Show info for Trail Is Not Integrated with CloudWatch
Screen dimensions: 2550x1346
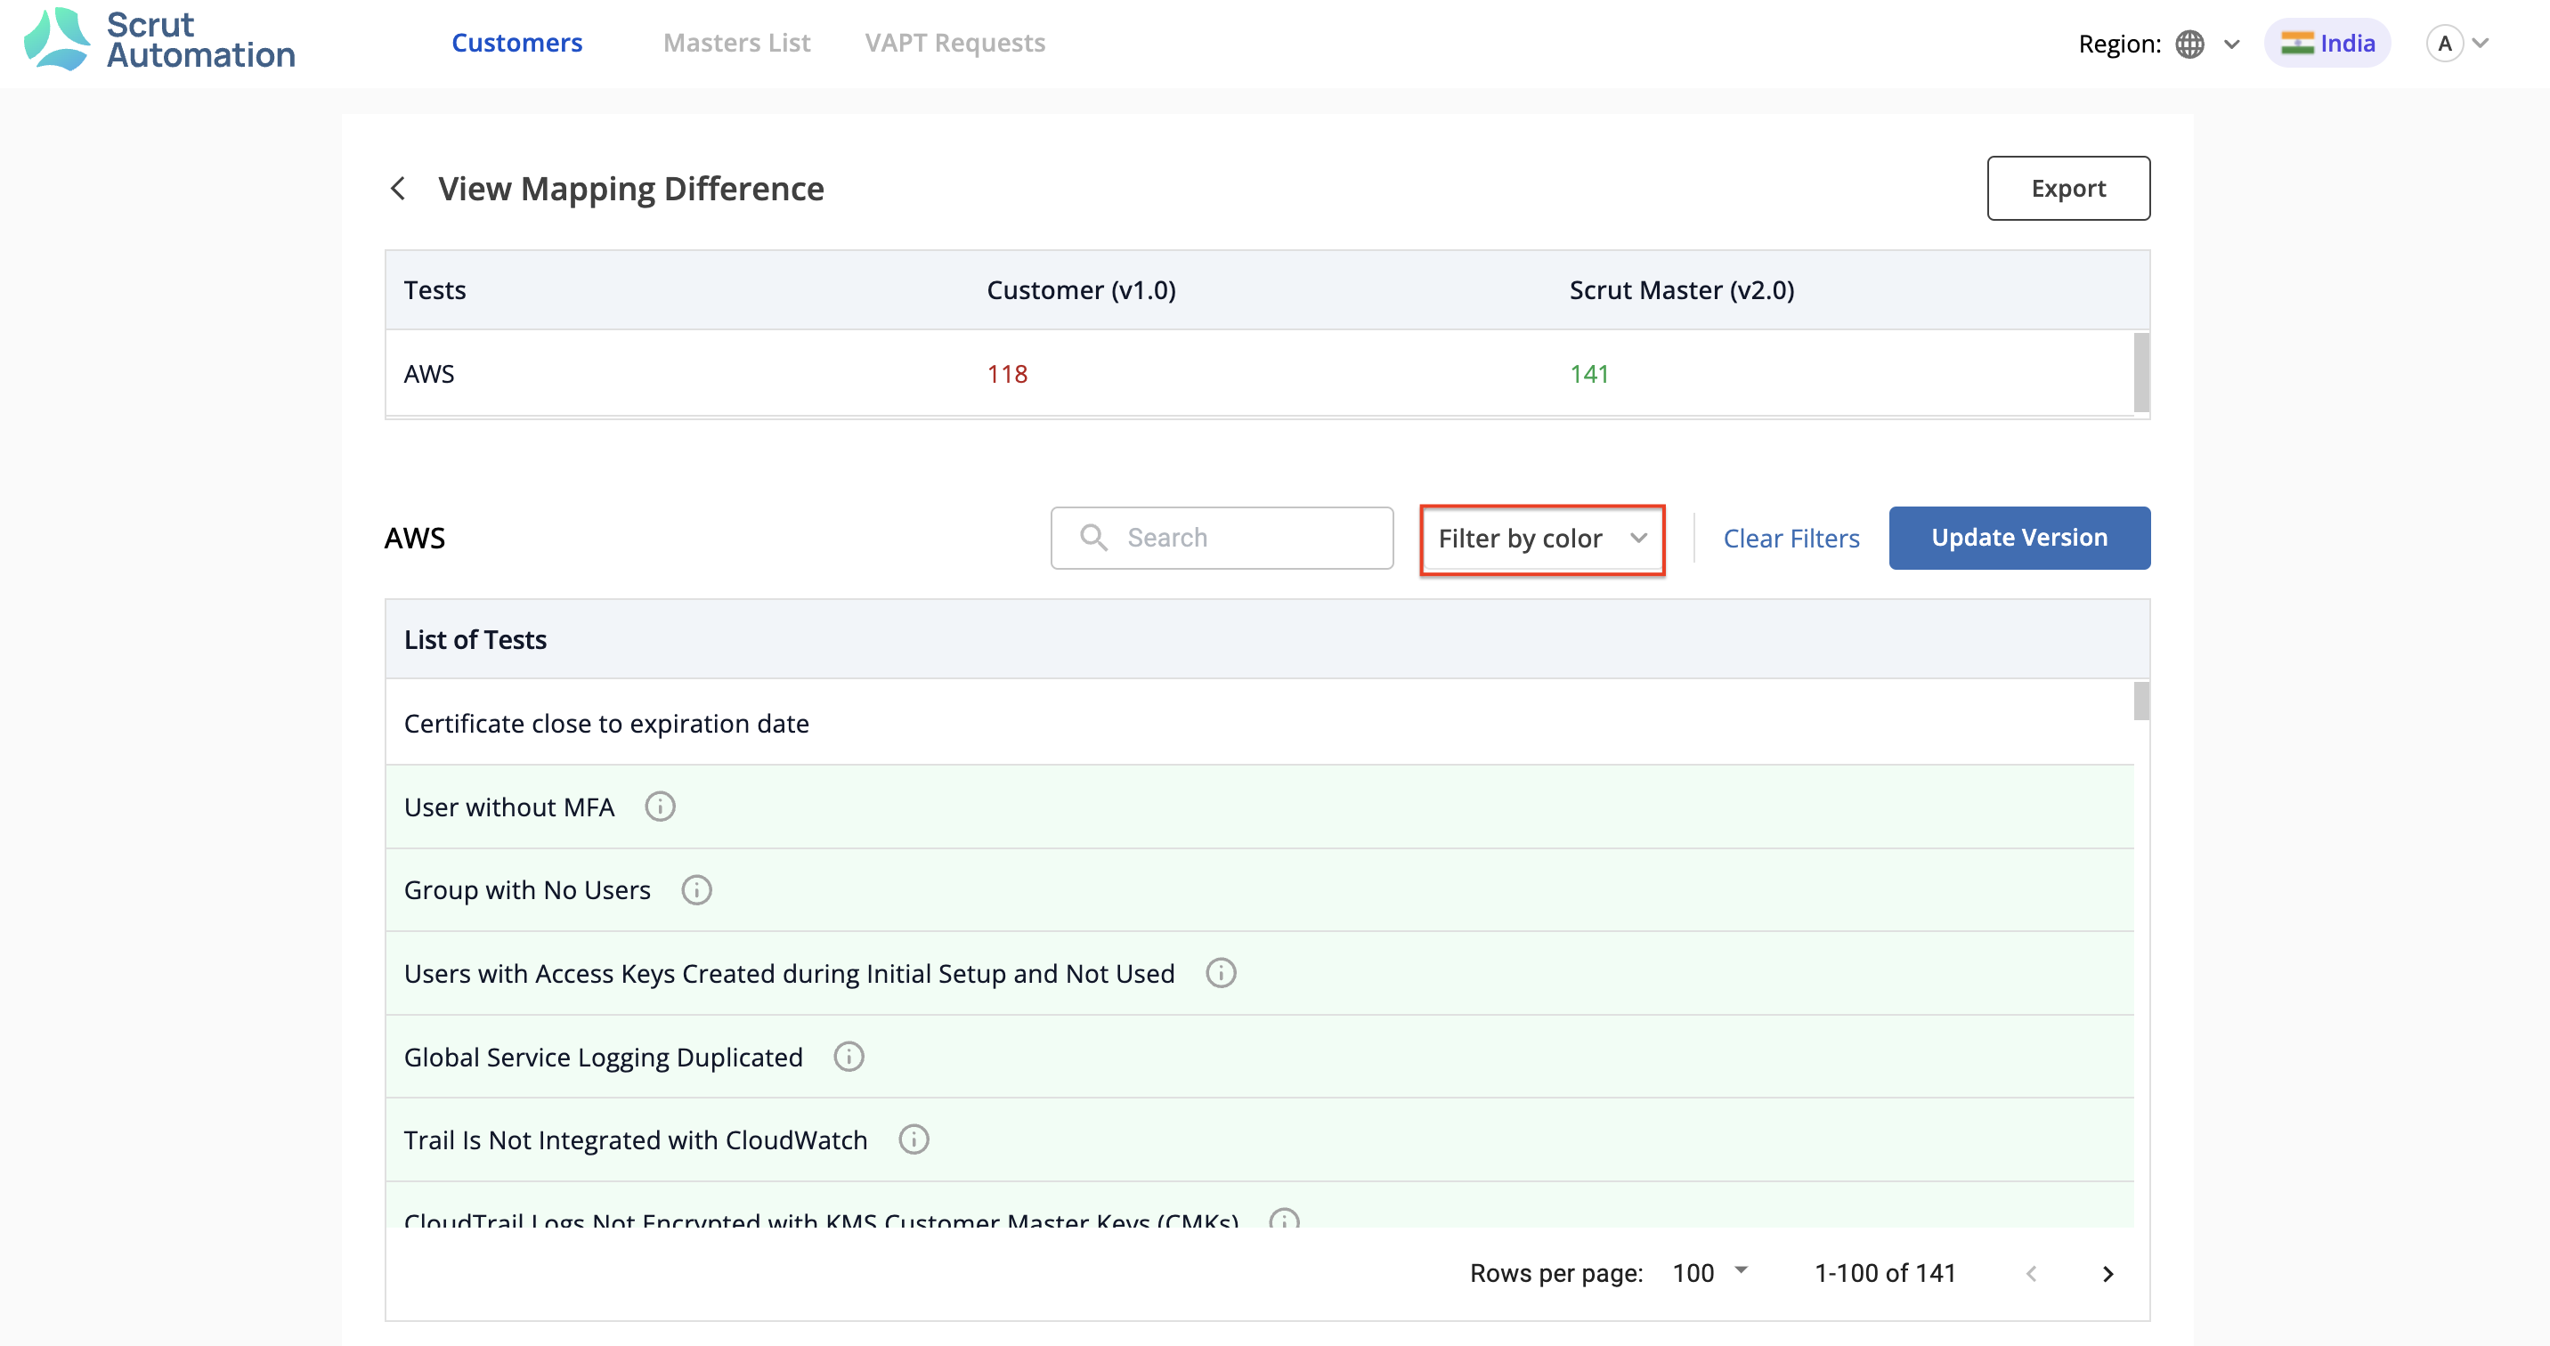[914, 1139]
